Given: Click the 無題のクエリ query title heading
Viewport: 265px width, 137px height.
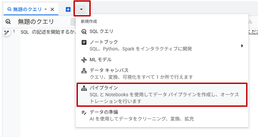Looking at the screenshot, I should (36, 22).
